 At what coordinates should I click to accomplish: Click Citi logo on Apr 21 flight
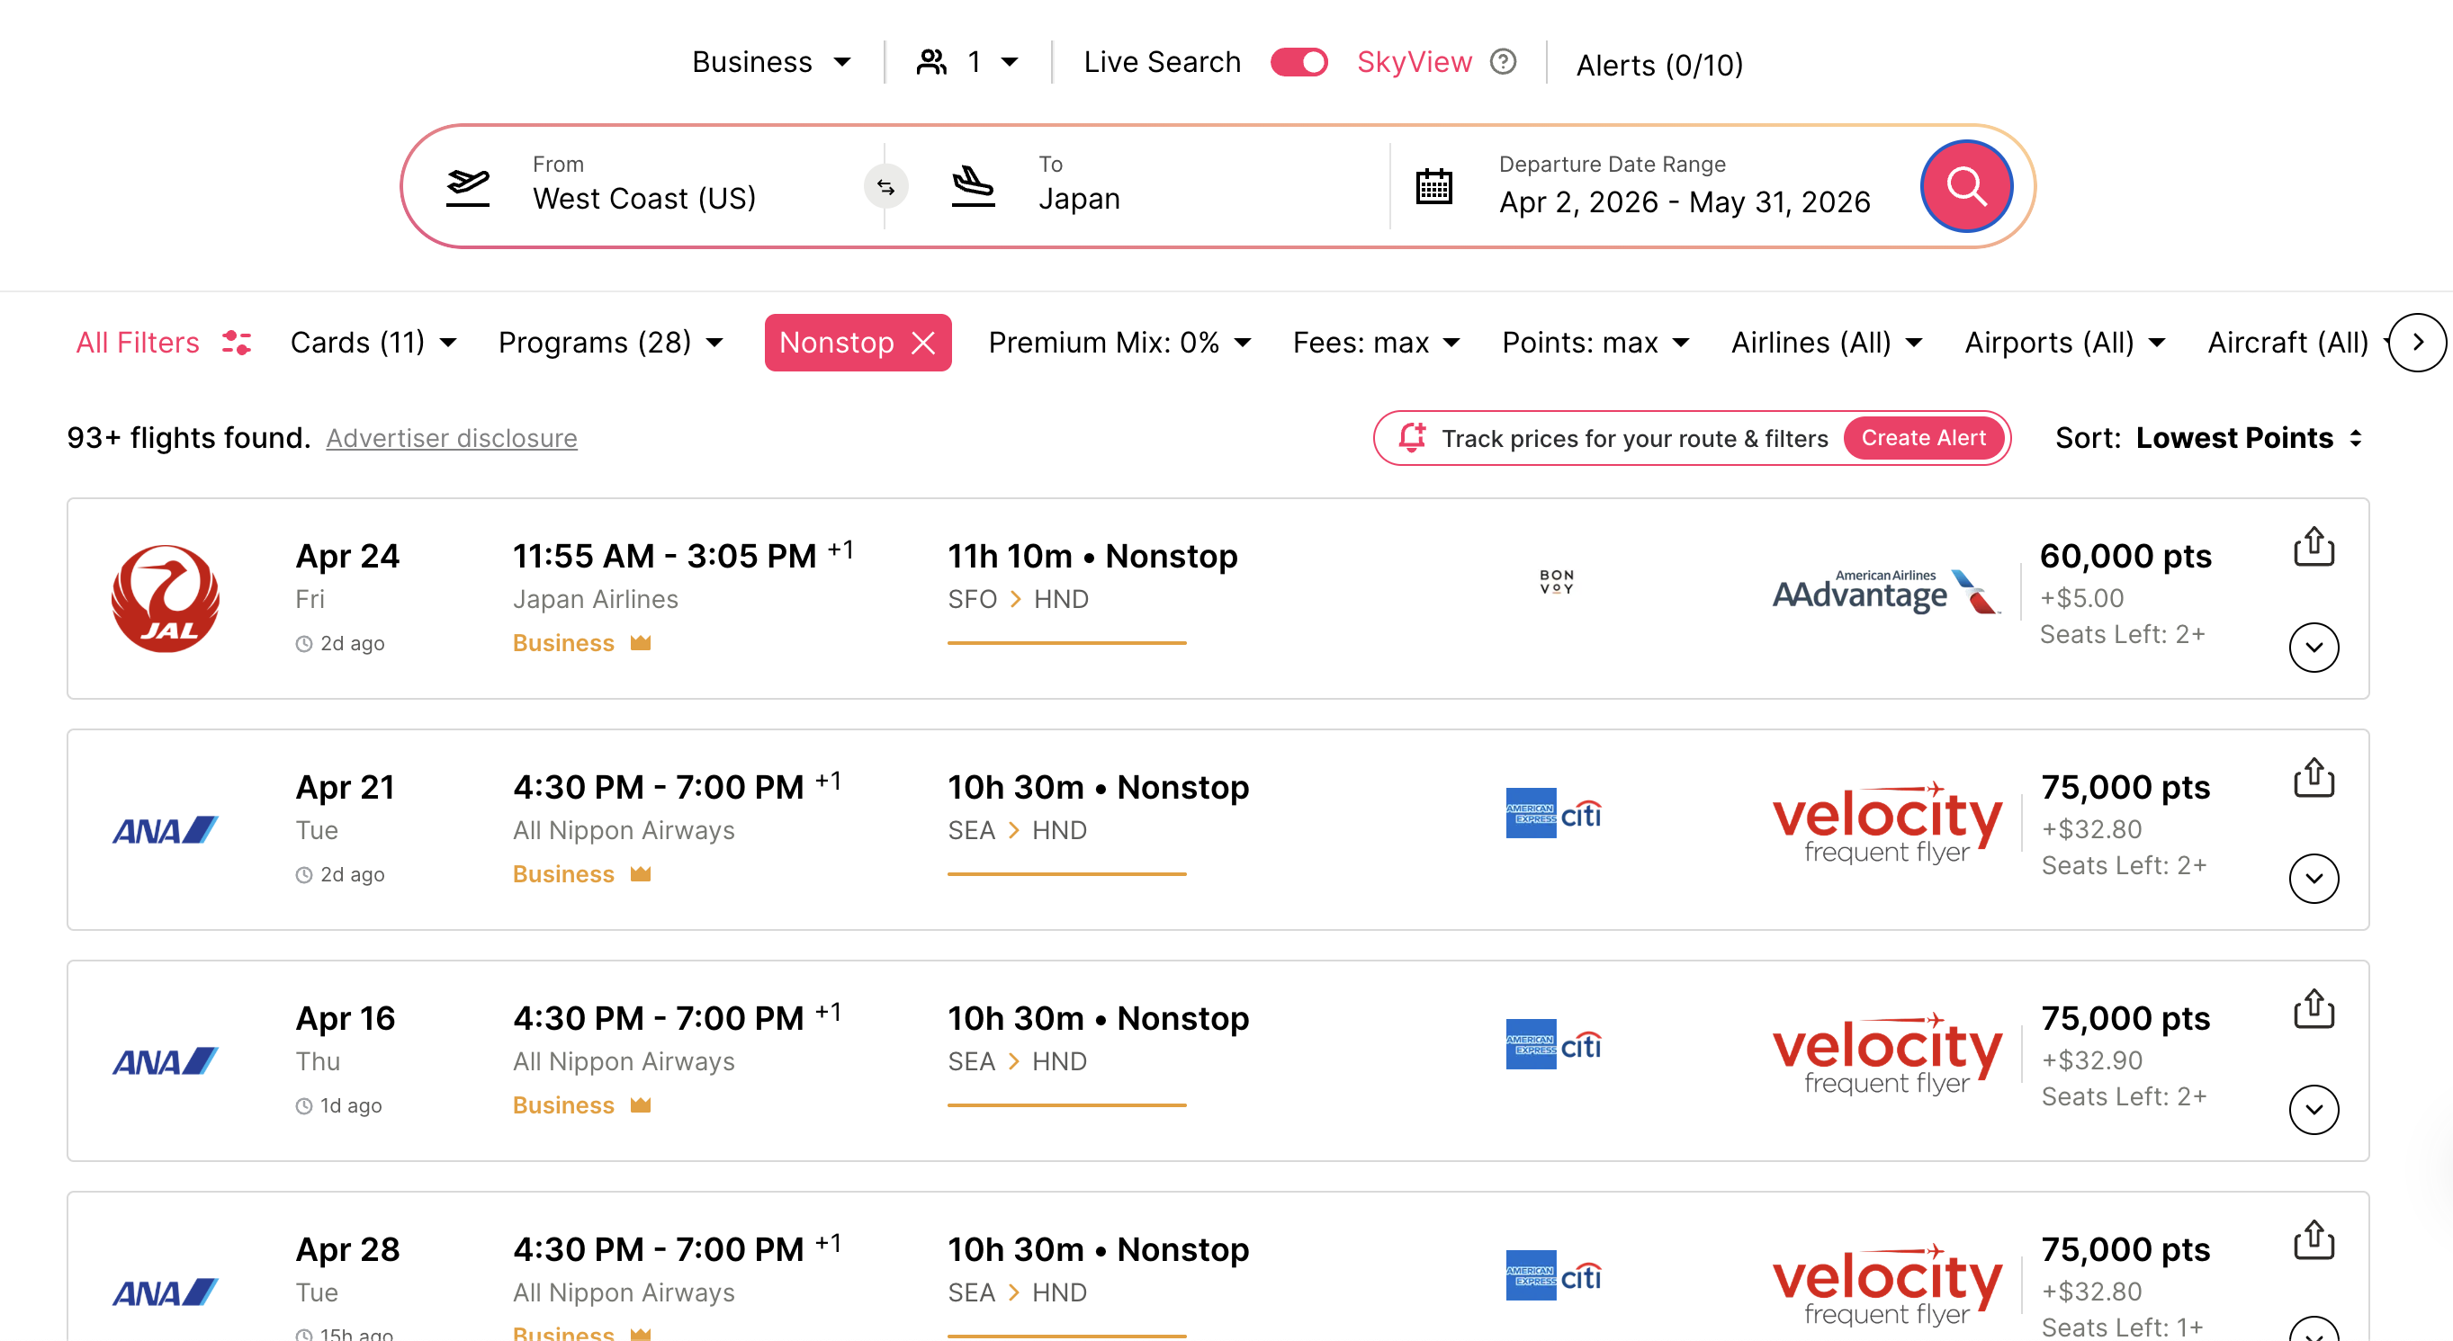click(x=1581, y=814)
